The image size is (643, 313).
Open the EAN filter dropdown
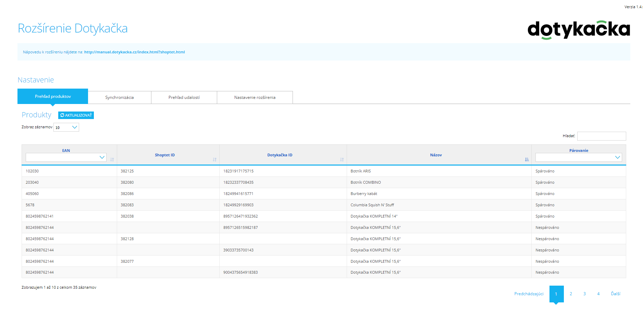click(66, 157)
